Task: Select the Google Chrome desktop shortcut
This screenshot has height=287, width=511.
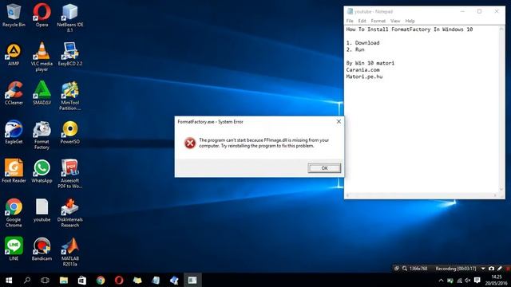Action: (14, 213)
